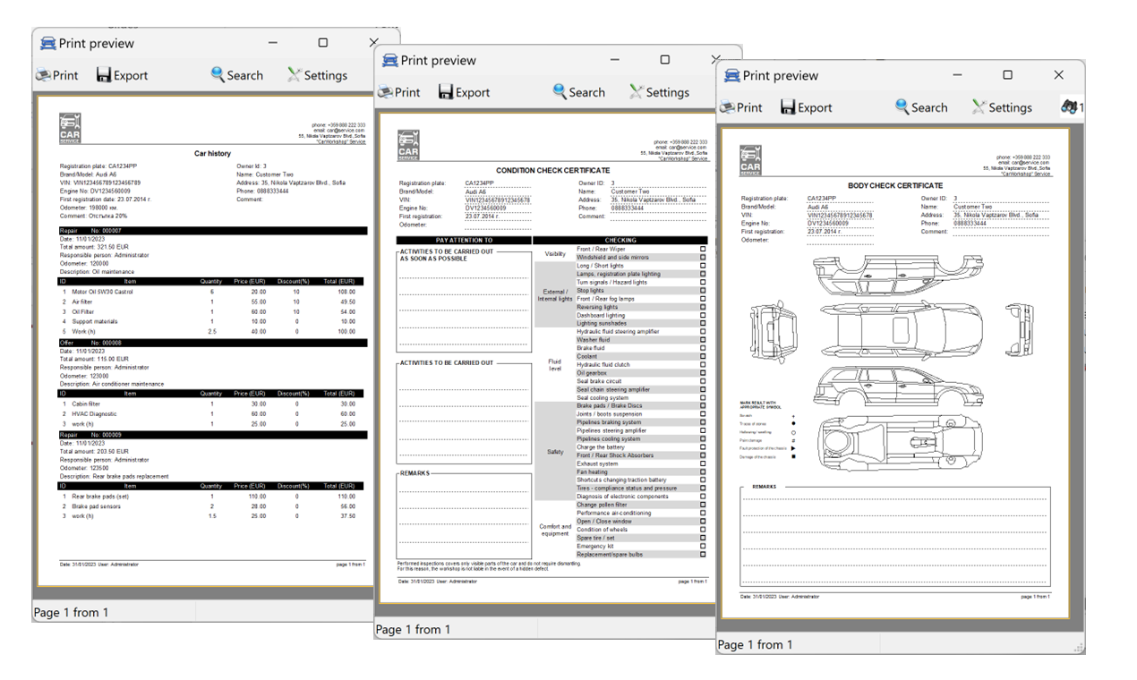Click the 'CONDITION CHECK CERTIFICATE' heading
The height and width of the screenshot is (680, 1137).
(x=552, y=170)
